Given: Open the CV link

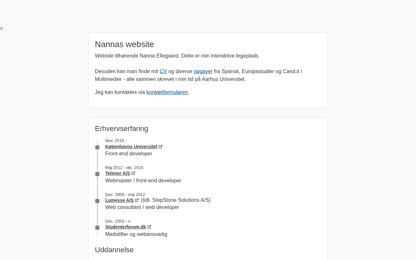Looking at the screenshot, I should click(x=163, y=71).
